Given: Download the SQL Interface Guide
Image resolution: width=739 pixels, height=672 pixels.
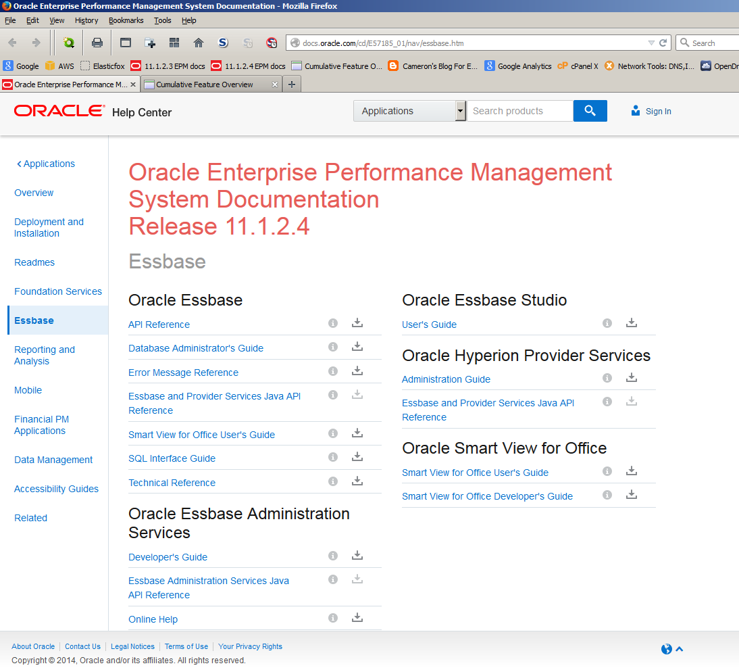Looking at the screenshot, I should coord(357,457).
